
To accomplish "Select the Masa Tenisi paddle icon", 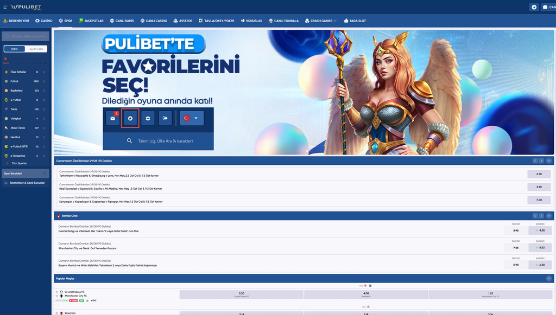I will pyautogui.click(x=6, y=128).
